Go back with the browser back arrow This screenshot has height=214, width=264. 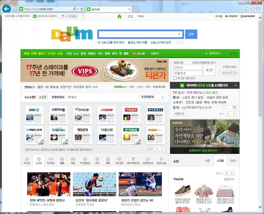(x=6, y=9)
